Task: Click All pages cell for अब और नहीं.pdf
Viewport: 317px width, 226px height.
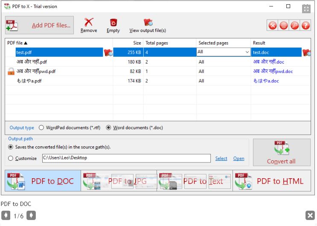Action: point(224,62)
